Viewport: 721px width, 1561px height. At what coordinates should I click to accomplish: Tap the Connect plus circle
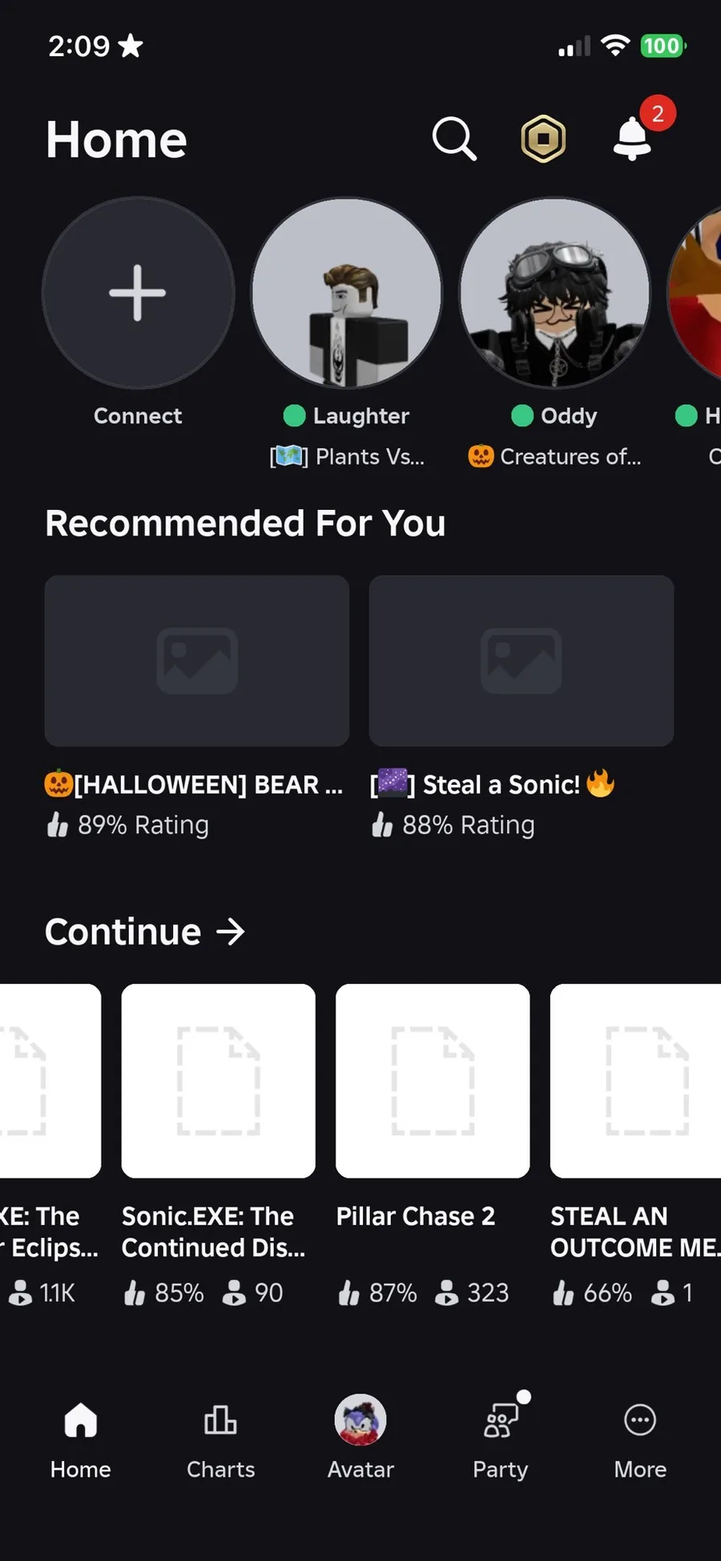[x=138, y=293]
